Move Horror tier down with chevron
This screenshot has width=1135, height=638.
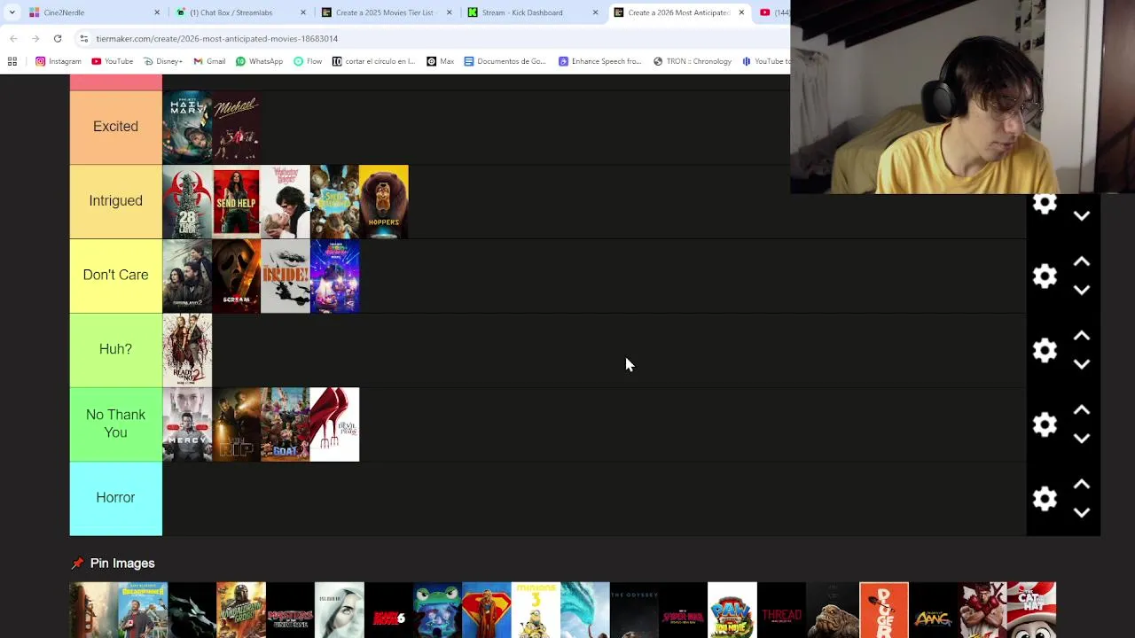pos(1082,513)
